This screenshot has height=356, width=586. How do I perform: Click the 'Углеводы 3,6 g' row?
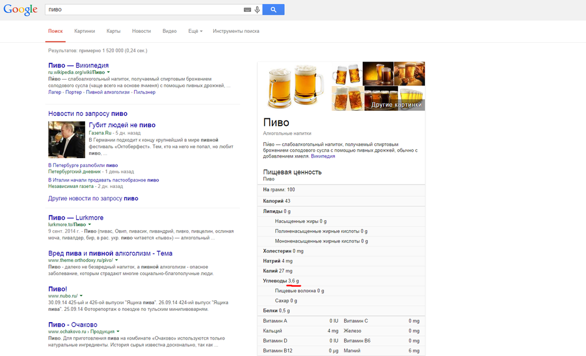click(x=341, y=281)
